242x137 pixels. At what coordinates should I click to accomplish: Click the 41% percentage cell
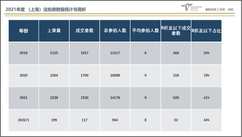(206, 98)
